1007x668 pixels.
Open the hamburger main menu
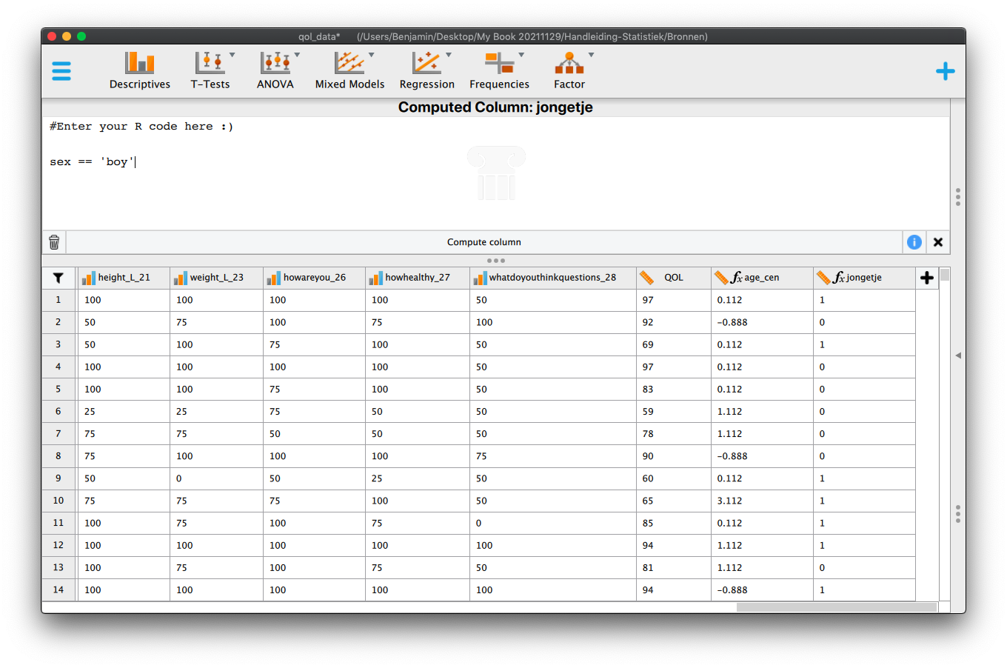pyautogui.click(x=61, y=71)
